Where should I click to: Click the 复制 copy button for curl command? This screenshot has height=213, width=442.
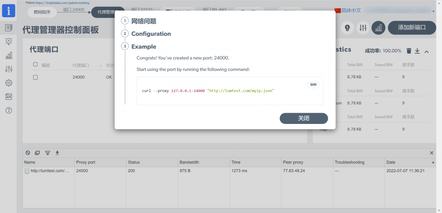[313, 84]
